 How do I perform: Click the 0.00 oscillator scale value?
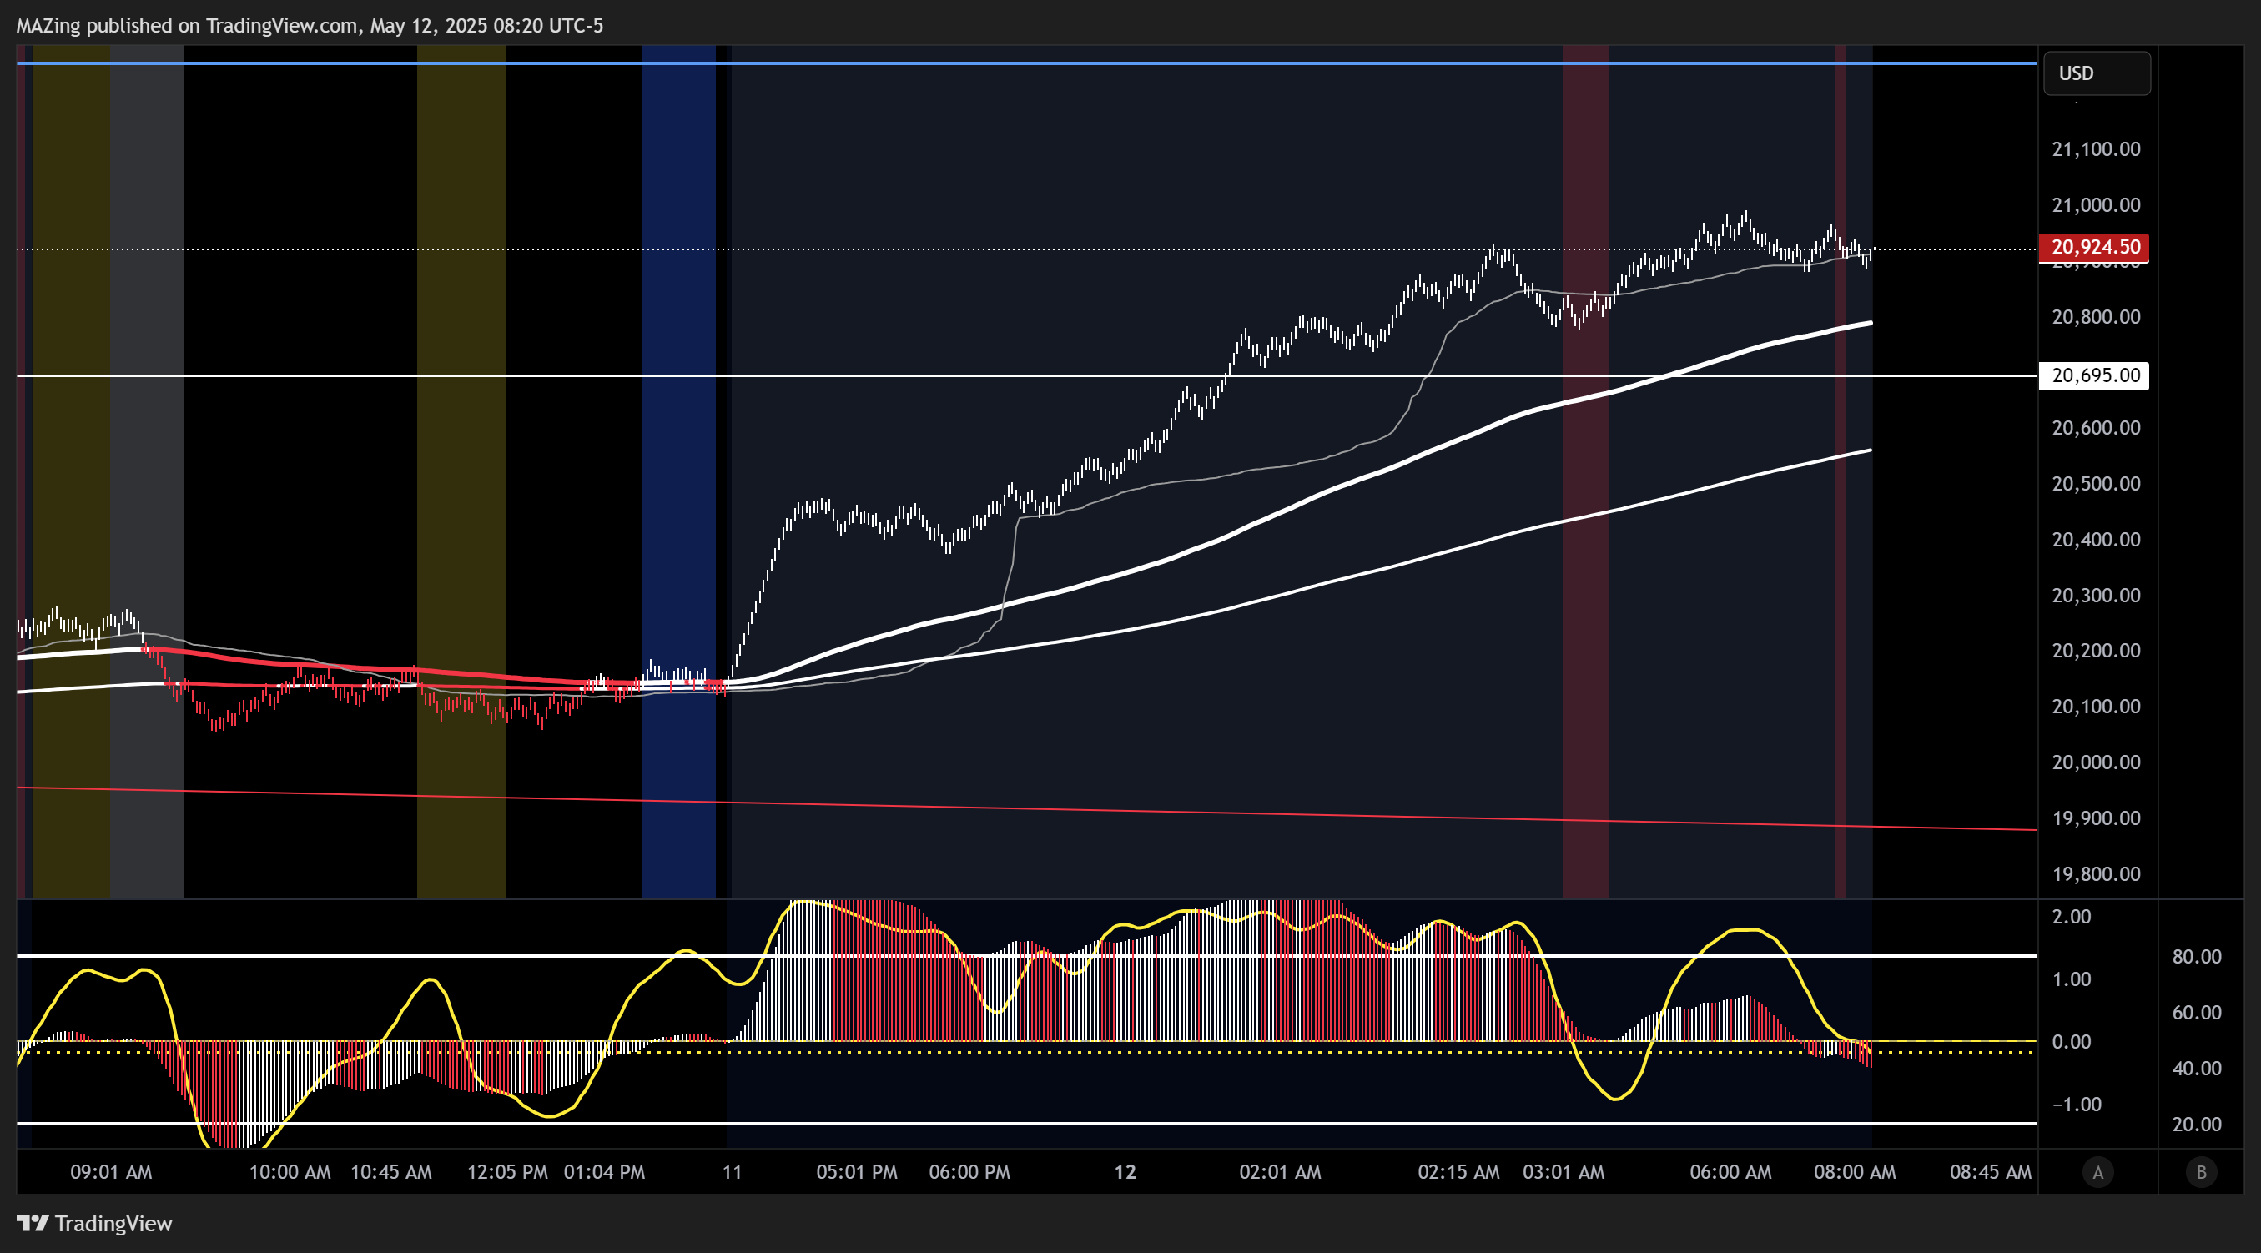coord(2072,1043)
